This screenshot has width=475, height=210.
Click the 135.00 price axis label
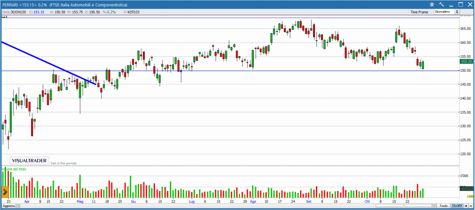click(x=466, y=112)
